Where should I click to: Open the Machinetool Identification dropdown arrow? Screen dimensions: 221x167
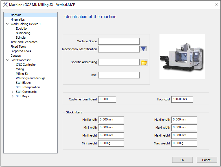[x=143, y=49]
